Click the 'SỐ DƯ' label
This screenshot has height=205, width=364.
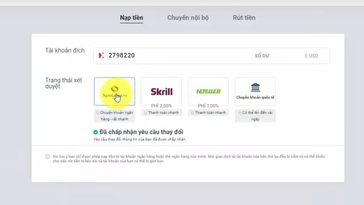[262, 56]
